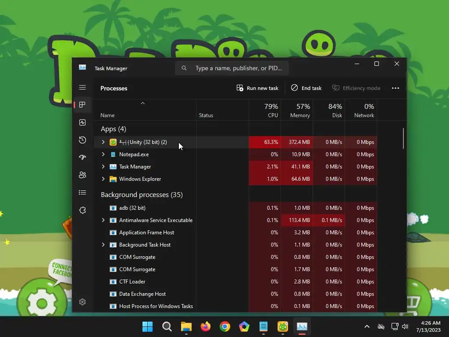Image resolution: width=449 pixels, height=337 pixels.
Task: Open the Bad Piggies settings gear button
Action: click(42, 301)
